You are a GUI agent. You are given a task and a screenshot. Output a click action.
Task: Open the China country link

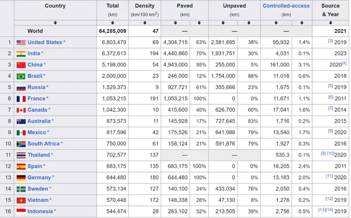(35, 65)
